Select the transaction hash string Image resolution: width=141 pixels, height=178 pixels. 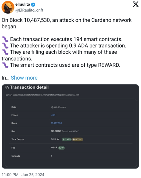pyautogui.click(x=46, y=95)
